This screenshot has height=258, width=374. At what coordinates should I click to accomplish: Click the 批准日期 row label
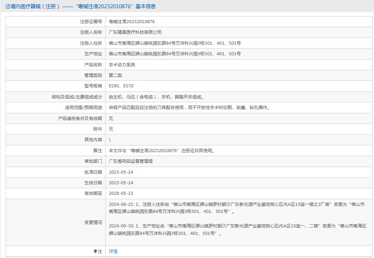coord(93,172)
